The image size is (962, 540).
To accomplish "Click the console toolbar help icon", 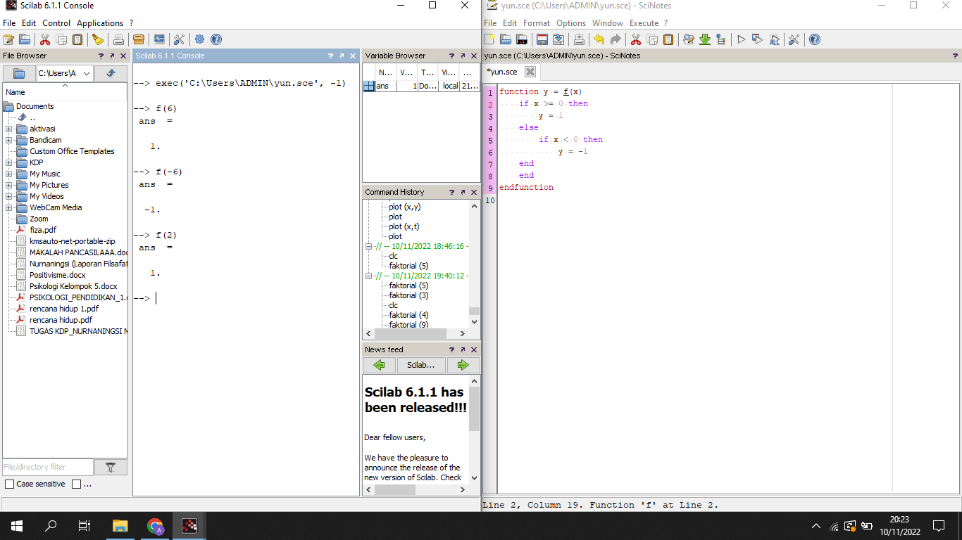I will coord(216,39).
